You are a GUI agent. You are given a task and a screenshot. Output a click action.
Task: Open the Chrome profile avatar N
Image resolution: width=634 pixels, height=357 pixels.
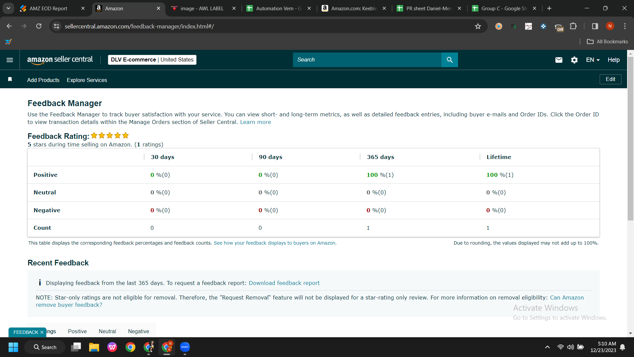coord(610,26)
